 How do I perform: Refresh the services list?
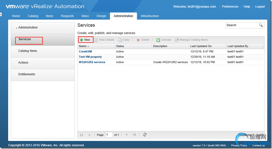(x=145, y=135)
